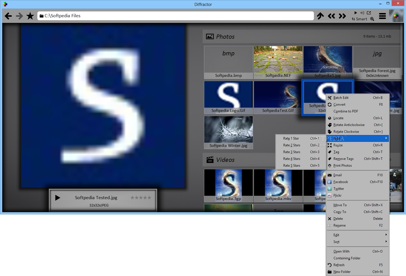
Task: Choose Open With menu entry
Action: 357,251
